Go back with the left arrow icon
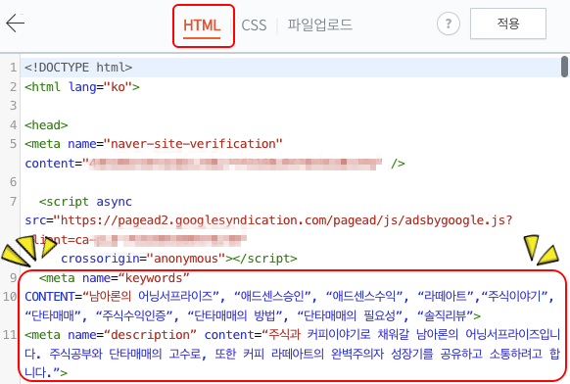The width and height of the screenshot is (570, 384). tap(16, 23)
